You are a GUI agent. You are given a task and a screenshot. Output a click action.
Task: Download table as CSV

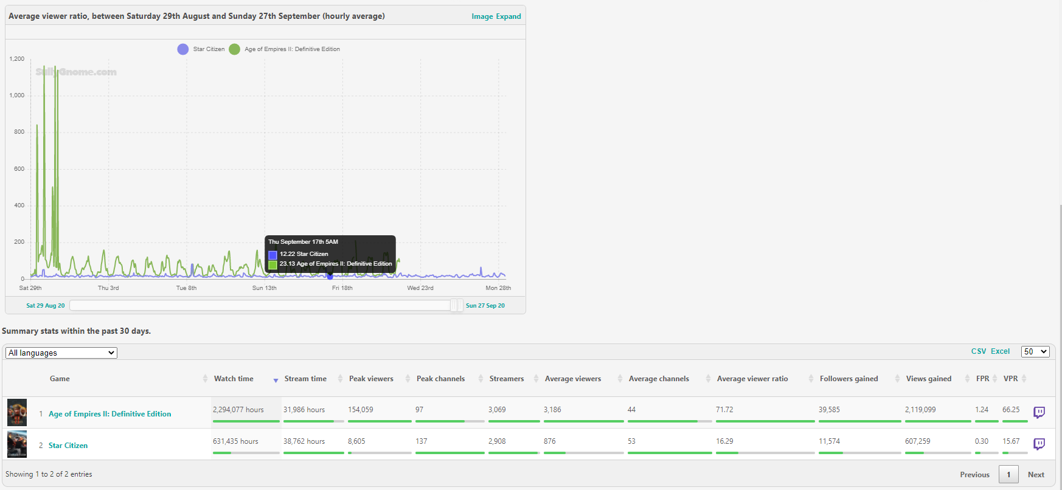point(979,351)
